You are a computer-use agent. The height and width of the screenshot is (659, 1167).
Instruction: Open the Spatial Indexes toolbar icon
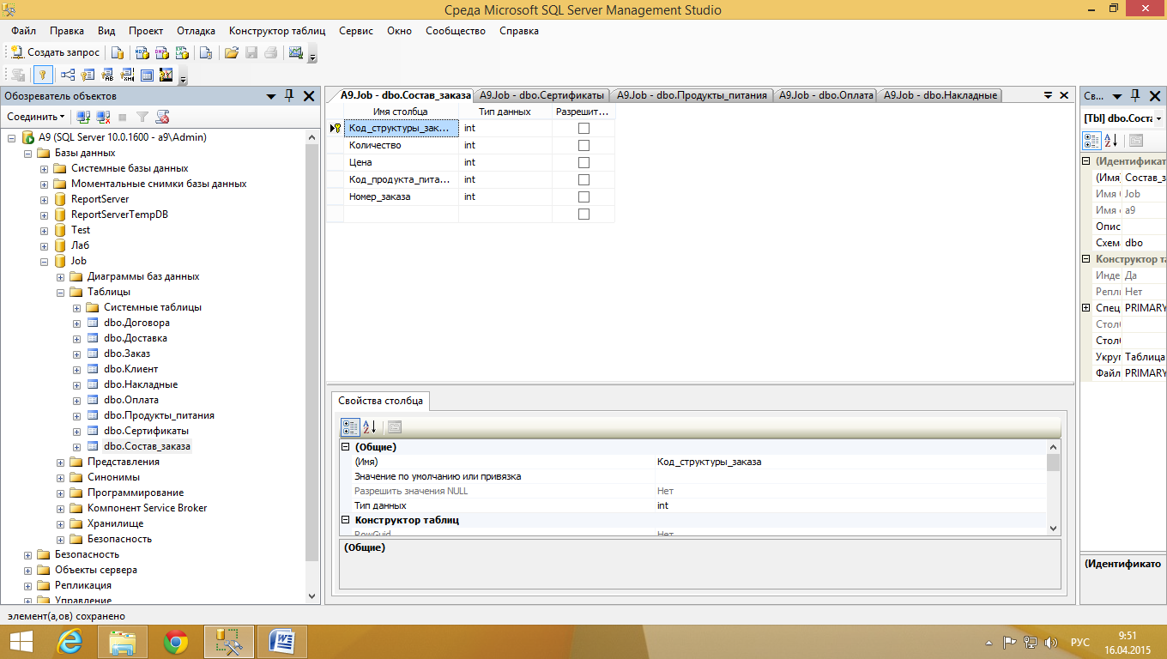[166, 75]
